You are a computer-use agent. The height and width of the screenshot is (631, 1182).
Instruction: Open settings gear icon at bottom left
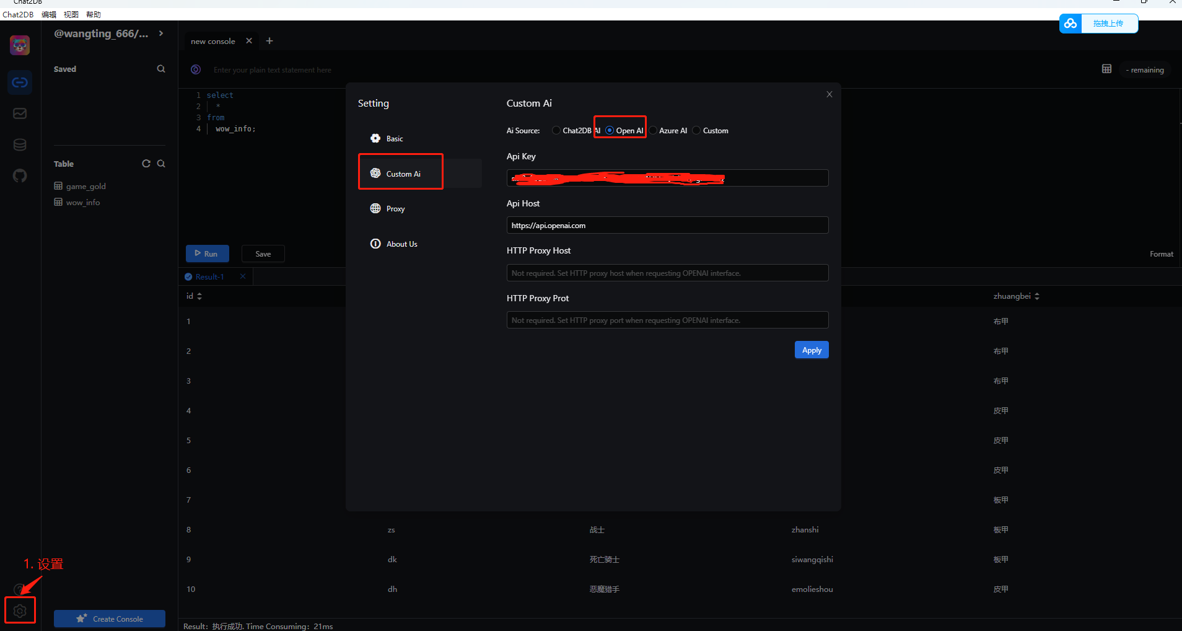(20, 611)
